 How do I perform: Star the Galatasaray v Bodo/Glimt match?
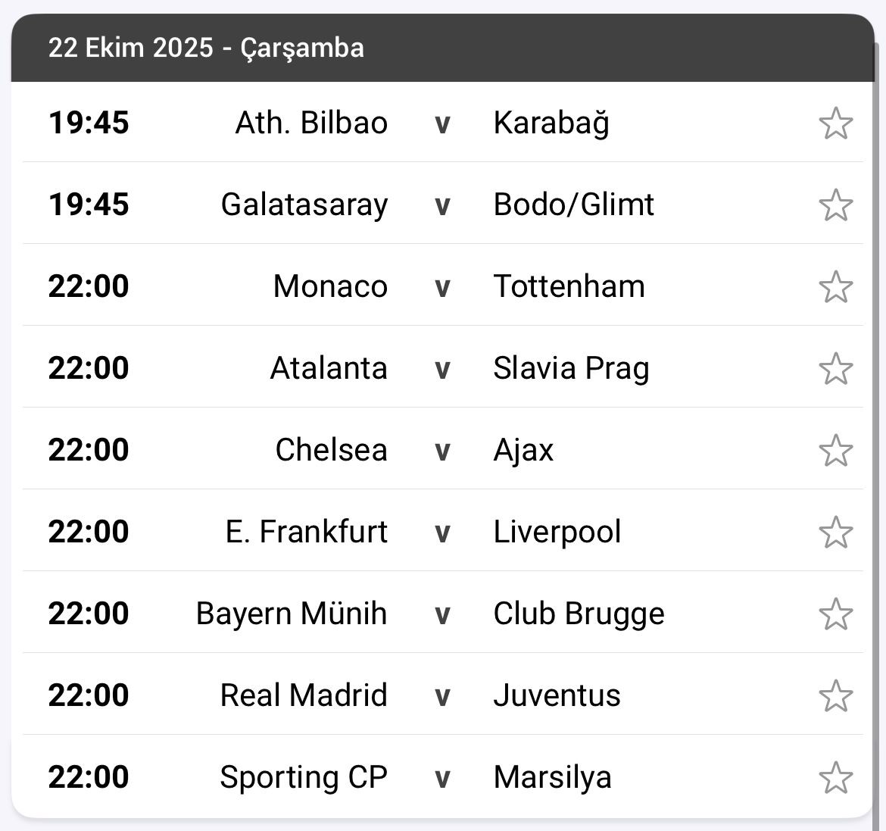pyautogui.click(x=835, y=205)
